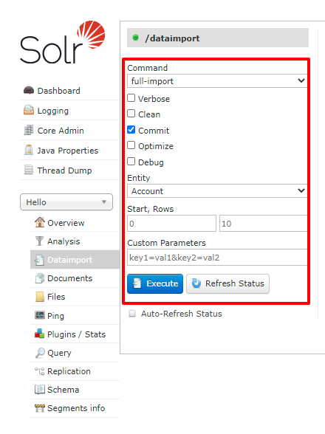Click the Core Admin server icon
325x434 pixels.
click(x=29, y=130)
